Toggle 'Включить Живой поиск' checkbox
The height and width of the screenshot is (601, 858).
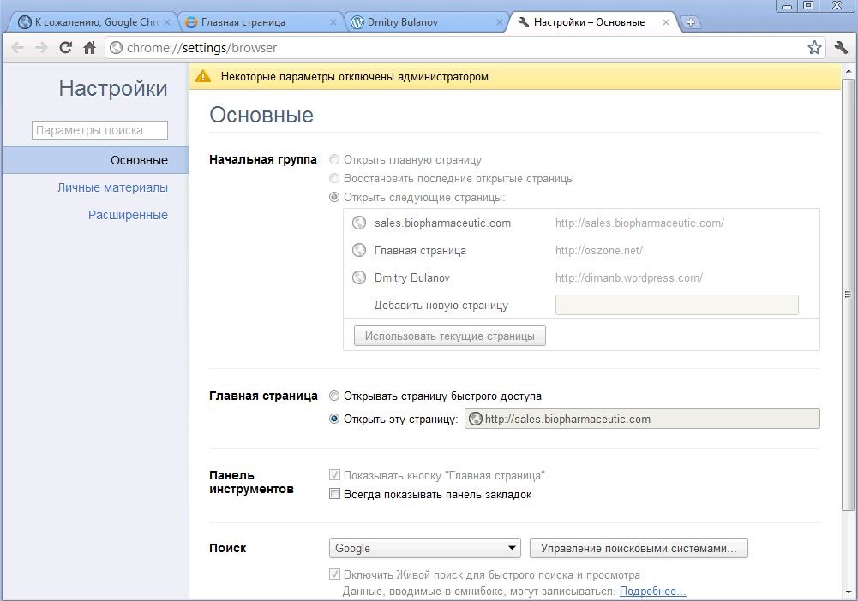pos(334,574)
